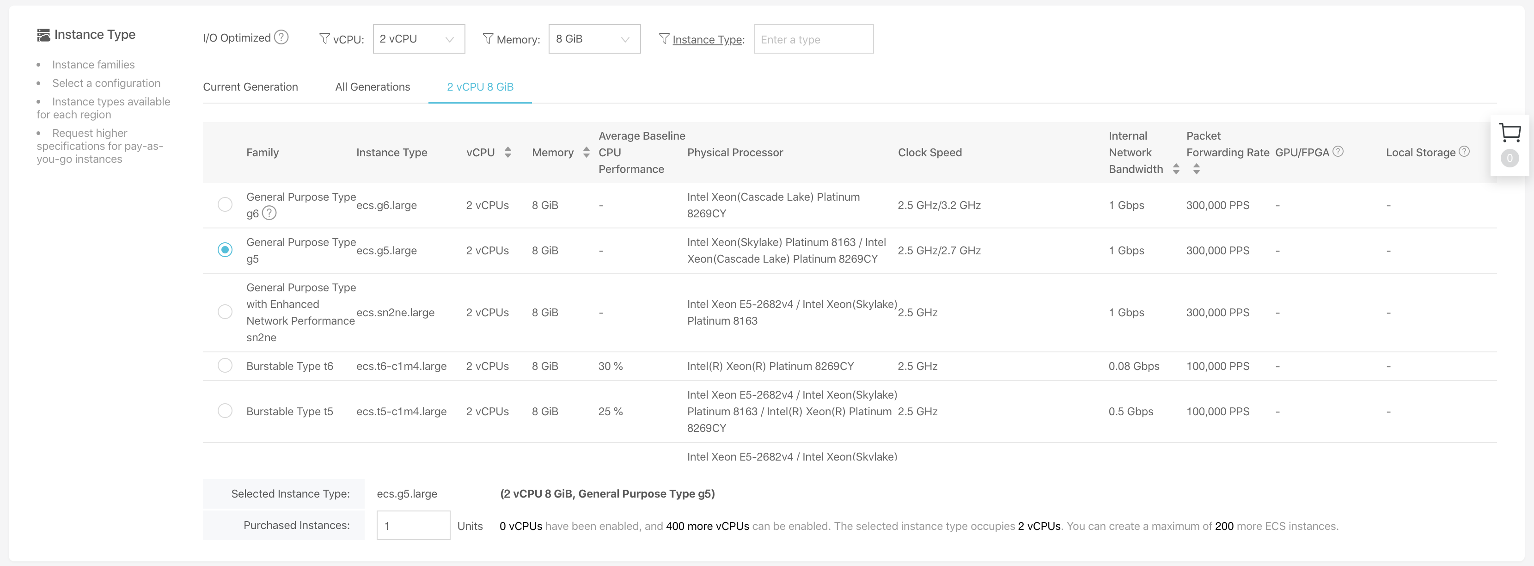
Task: Sort by Internal Network Bandwidth arrows
Action: [1175, 169]
